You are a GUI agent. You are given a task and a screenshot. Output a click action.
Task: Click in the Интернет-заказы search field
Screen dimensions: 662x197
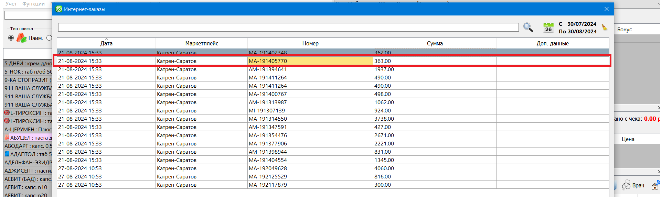[x=288, y=27]
